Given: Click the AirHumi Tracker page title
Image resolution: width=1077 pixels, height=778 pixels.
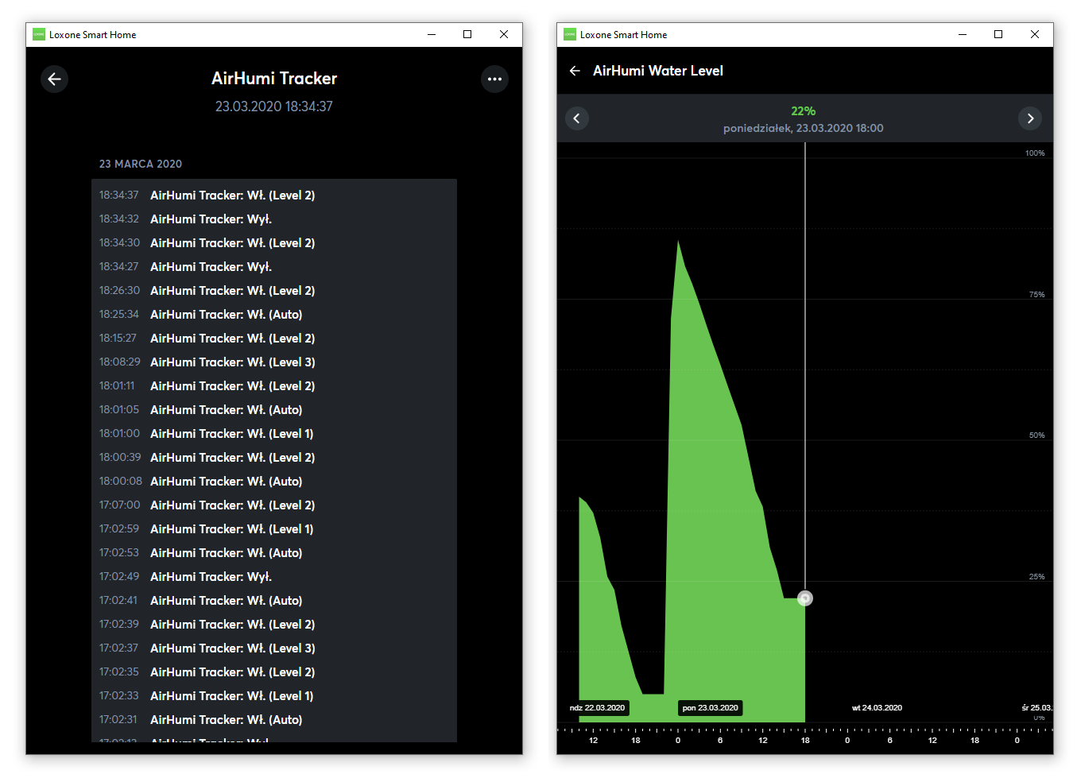Looking at the screenshot, I should (x=274, y=79).
